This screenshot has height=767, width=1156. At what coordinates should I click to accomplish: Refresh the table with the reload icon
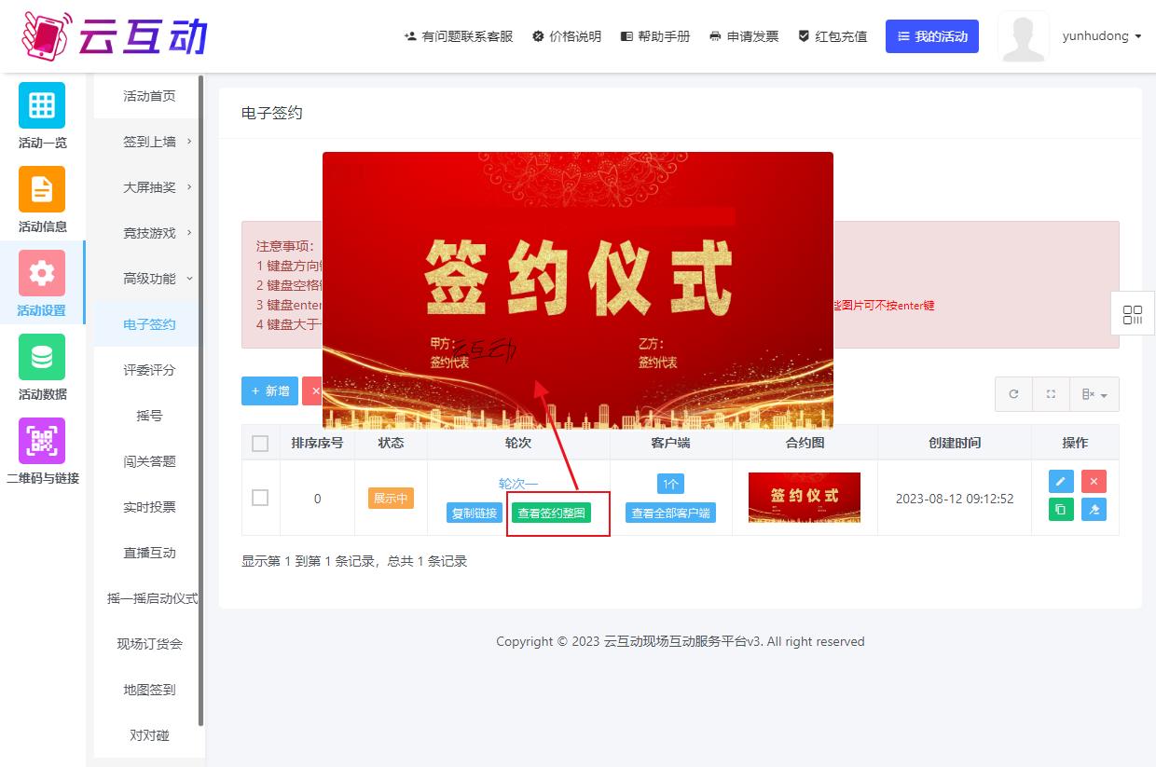[1013, 394]
